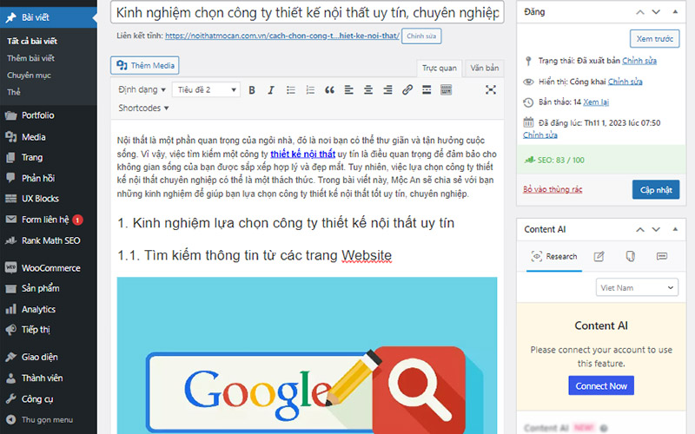Move the Content AI panel up
The image size is (695, 434).
pos(640,229)
